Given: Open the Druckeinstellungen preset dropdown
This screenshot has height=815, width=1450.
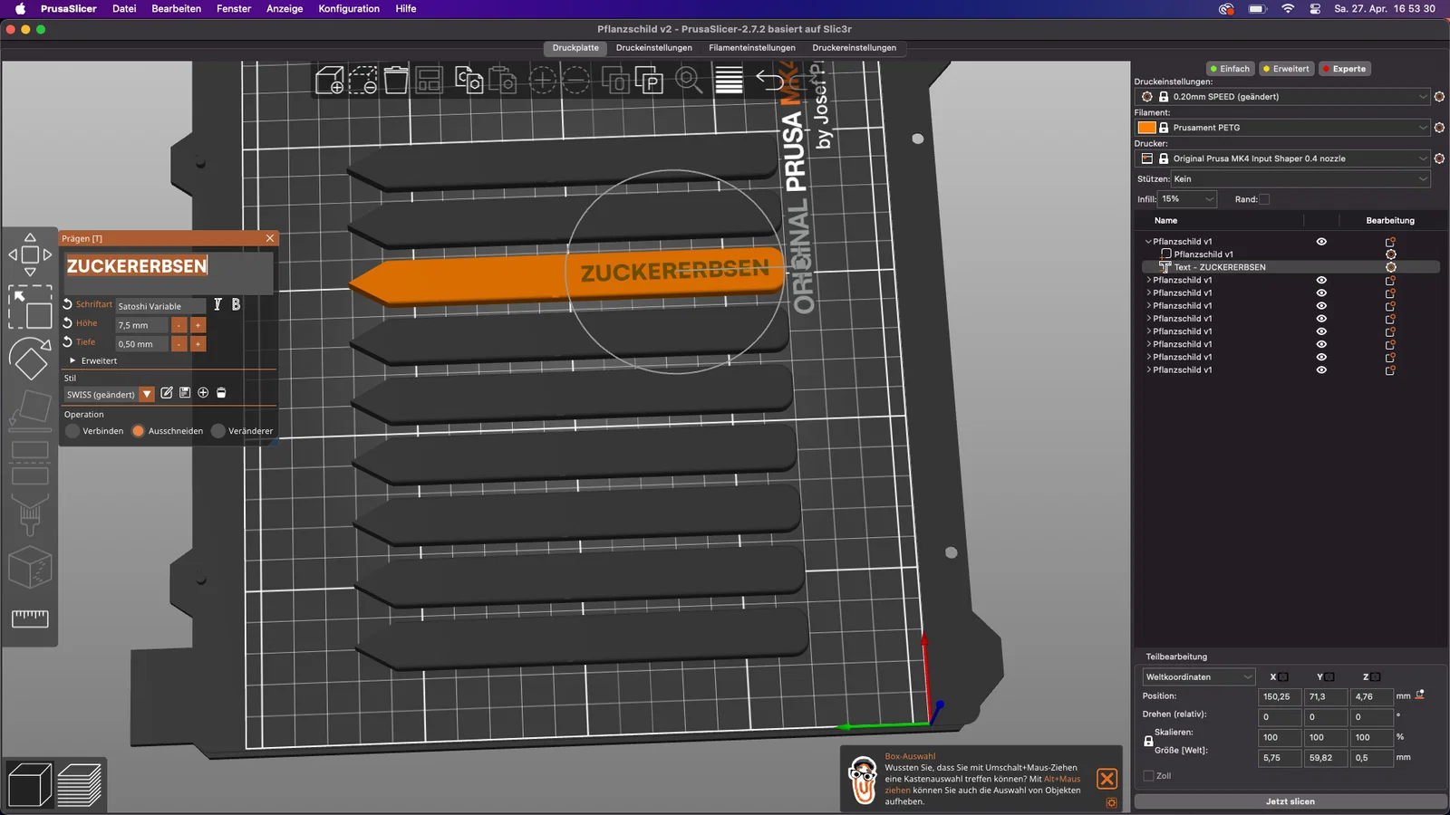Looking at the screenshot, I should 1282,97.
